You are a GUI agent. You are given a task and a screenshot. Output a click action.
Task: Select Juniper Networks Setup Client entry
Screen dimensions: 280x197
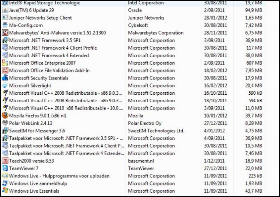(133, 18)
